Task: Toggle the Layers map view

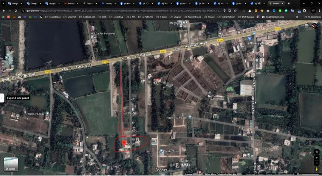Action: point(11,164)
